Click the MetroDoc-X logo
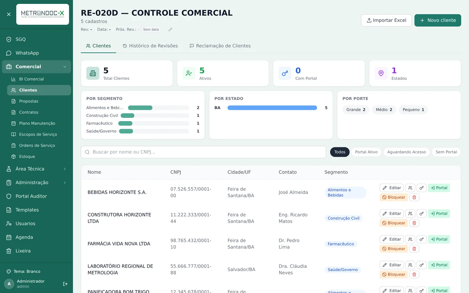This screenshot has height=293, width=469. [x=43, y=14]
